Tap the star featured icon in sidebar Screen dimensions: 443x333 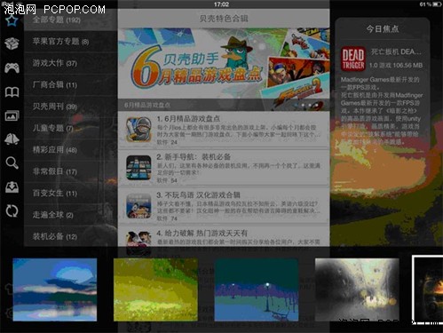(x=12, y=21)
